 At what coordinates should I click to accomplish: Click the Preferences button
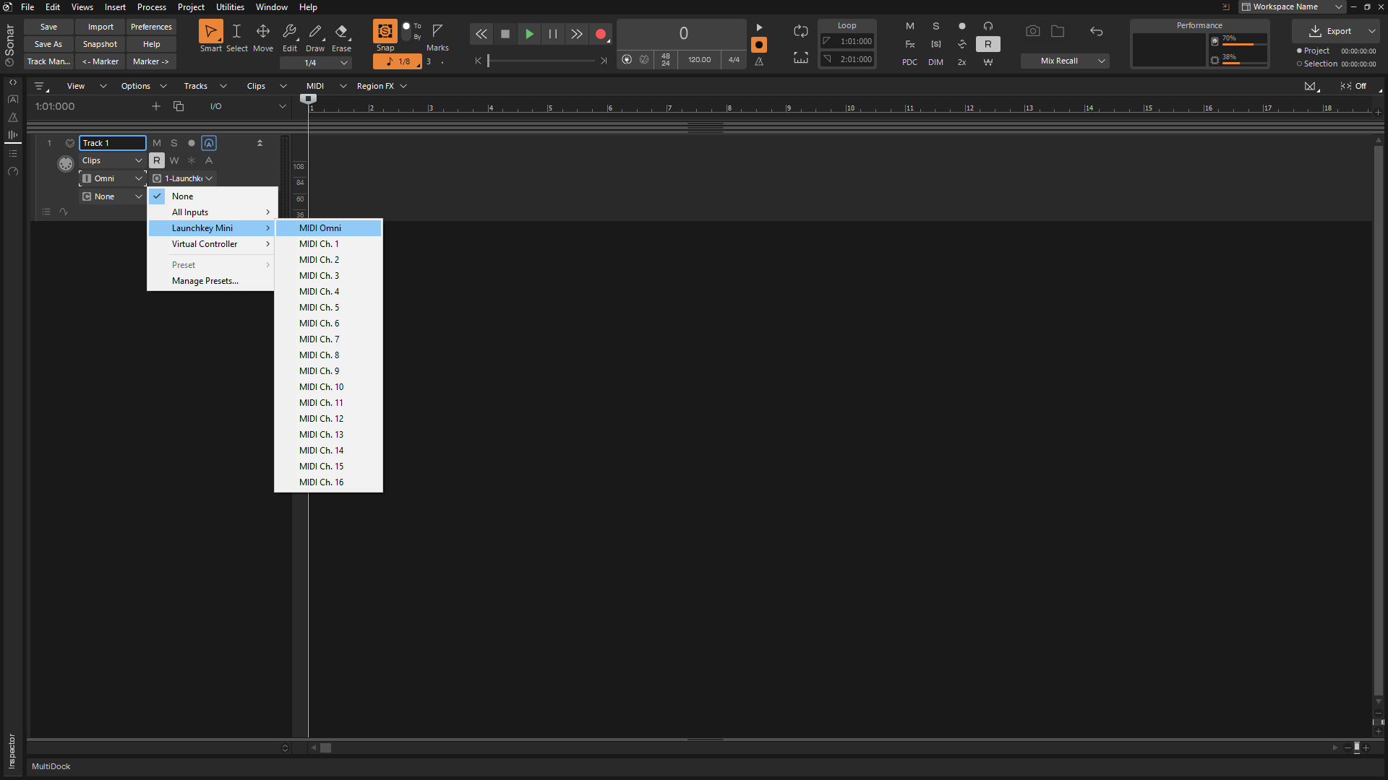151,27
